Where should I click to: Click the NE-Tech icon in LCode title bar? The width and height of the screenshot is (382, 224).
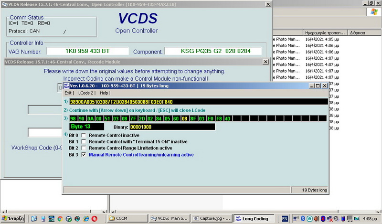(66, 86)
